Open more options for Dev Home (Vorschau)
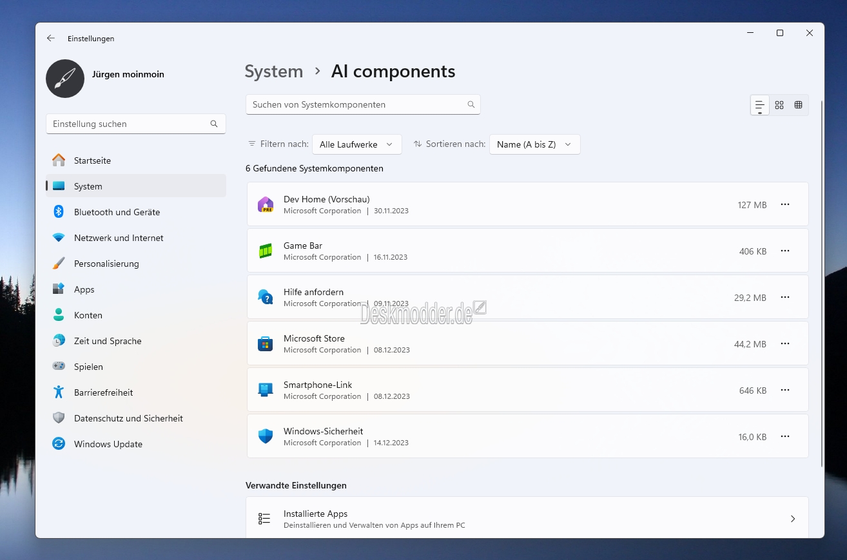 pos(785,204)
